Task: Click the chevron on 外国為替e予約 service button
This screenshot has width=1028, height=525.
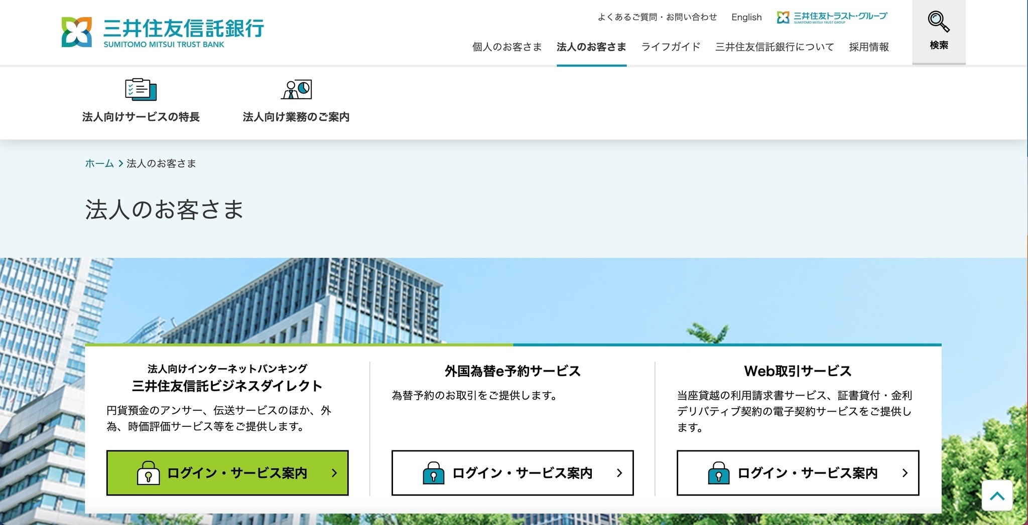Action: tap(620, 472)
